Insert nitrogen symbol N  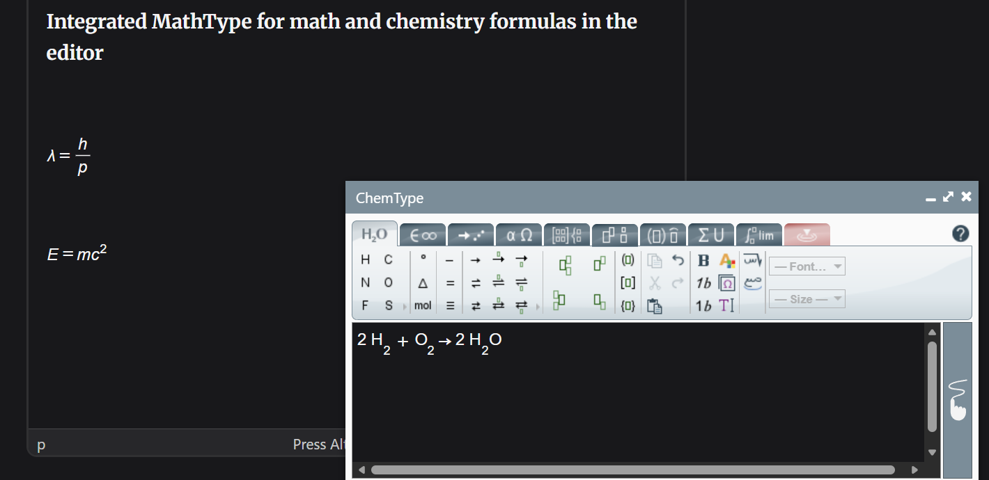pyautogui.click(x=366, y=282)
